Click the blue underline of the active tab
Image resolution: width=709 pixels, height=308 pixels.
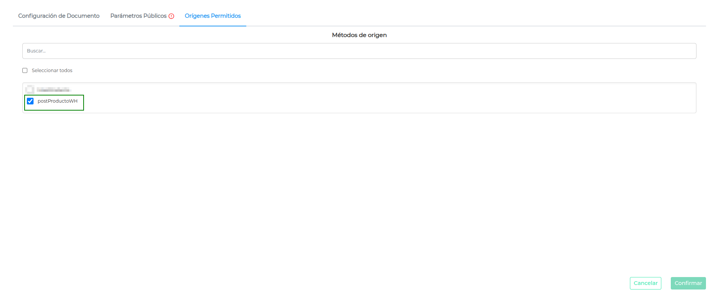pyautogui.click(x=213, y=26)
